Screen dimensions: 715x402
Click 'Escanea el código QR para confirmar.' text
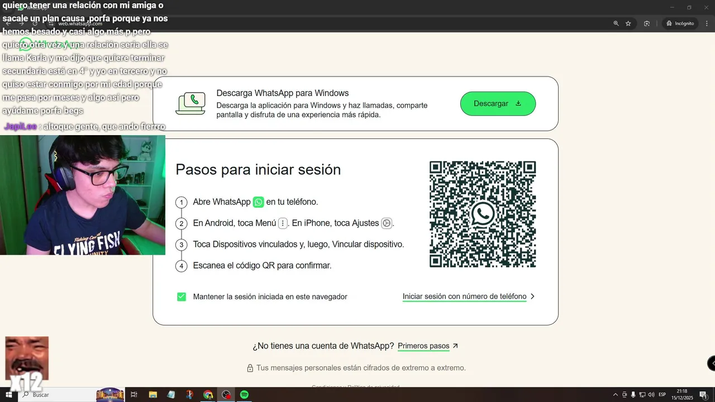(262, 266)
